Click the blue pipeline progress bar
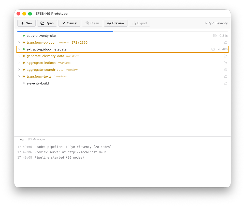This screenshot has width=245, height=206. coord(65,31)
